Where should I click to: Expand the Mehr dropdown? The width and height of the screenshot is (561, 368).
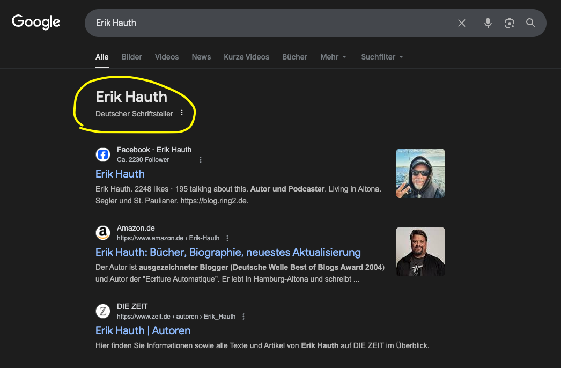(333, 57)
